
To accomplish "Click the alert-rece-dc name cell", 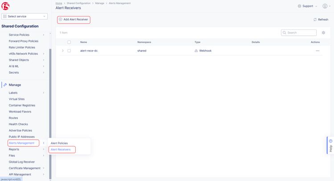I will [x=89, y=51].
